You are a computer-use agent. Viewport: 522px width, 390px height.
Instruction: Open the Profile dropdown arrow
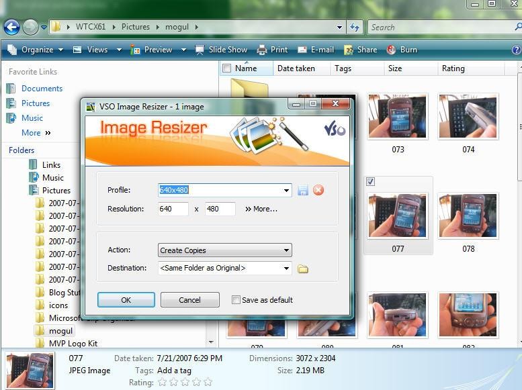coord(286,191)
